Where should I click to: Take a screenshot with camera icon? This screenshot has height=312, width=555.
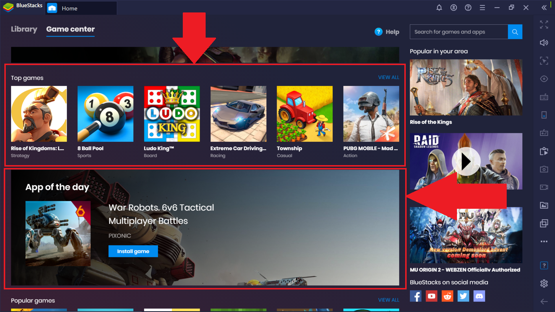[544, 169]
